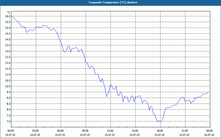Select the '03:00' x-axis time label
The image size is (221, 138).
36,131
